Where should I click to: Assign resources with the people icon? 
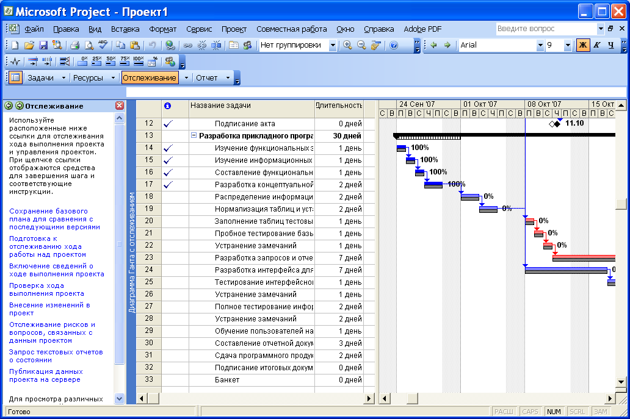(x=247, y=45)
